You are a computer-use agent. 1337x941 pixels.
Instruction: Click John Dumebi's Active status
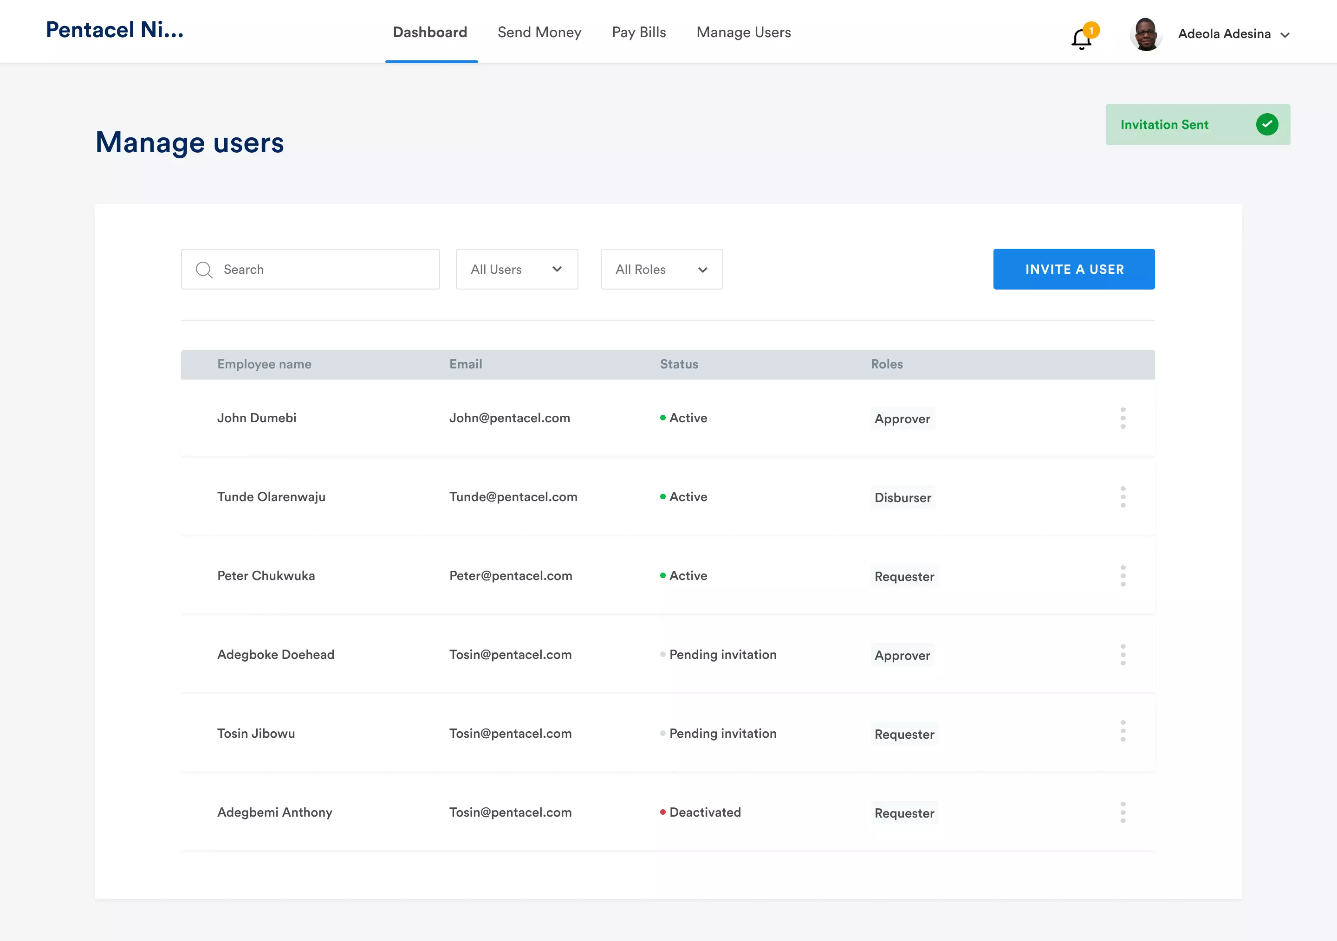pyautogui.click(x=684, y=418)
